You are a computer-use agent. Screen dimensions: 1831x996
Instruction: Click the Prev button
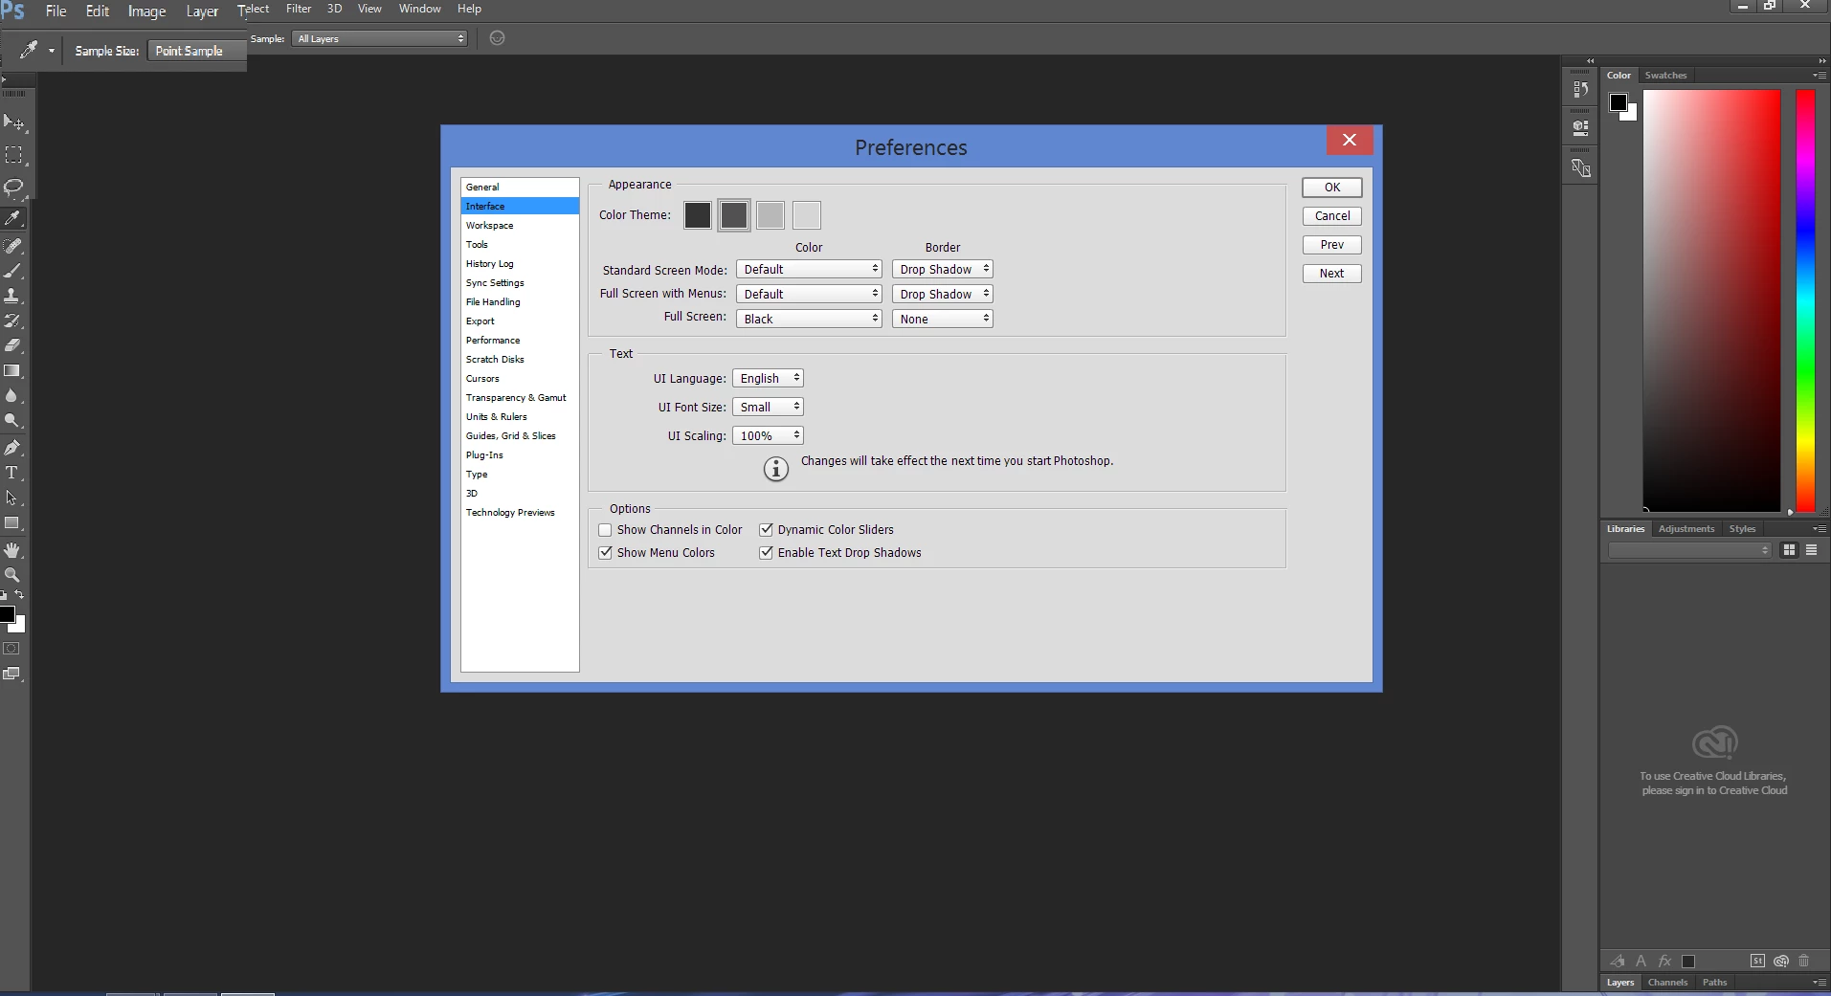tap(1332, 245)
